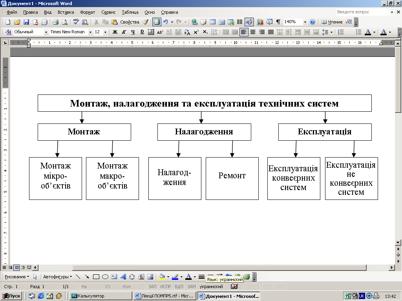Toggle Underline (Ч) formatting

tap(133, 32)
